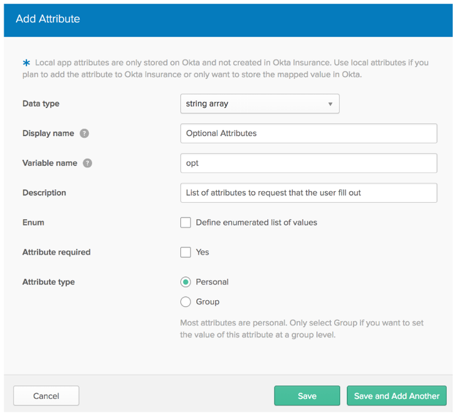Focus the Display name text field
Viewport: 456px width, 416px height.
tap(308, 134)
